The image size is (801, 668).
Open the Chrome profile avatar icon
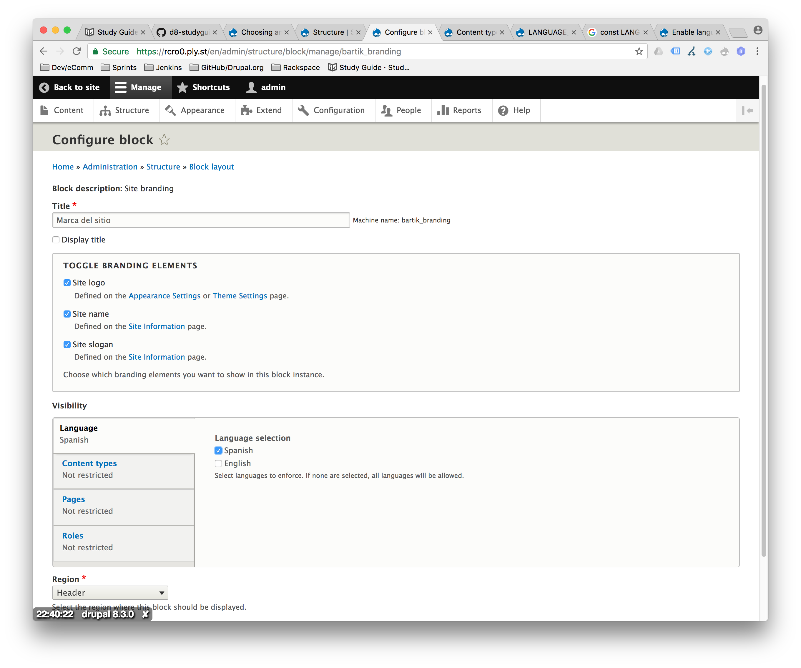point(758,30)
